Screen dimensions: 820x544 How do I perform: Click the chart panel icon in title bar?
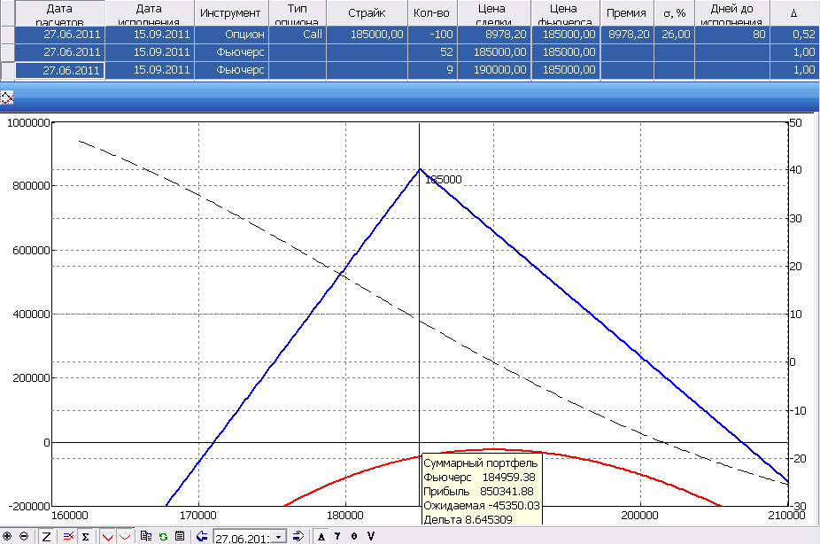7,97
